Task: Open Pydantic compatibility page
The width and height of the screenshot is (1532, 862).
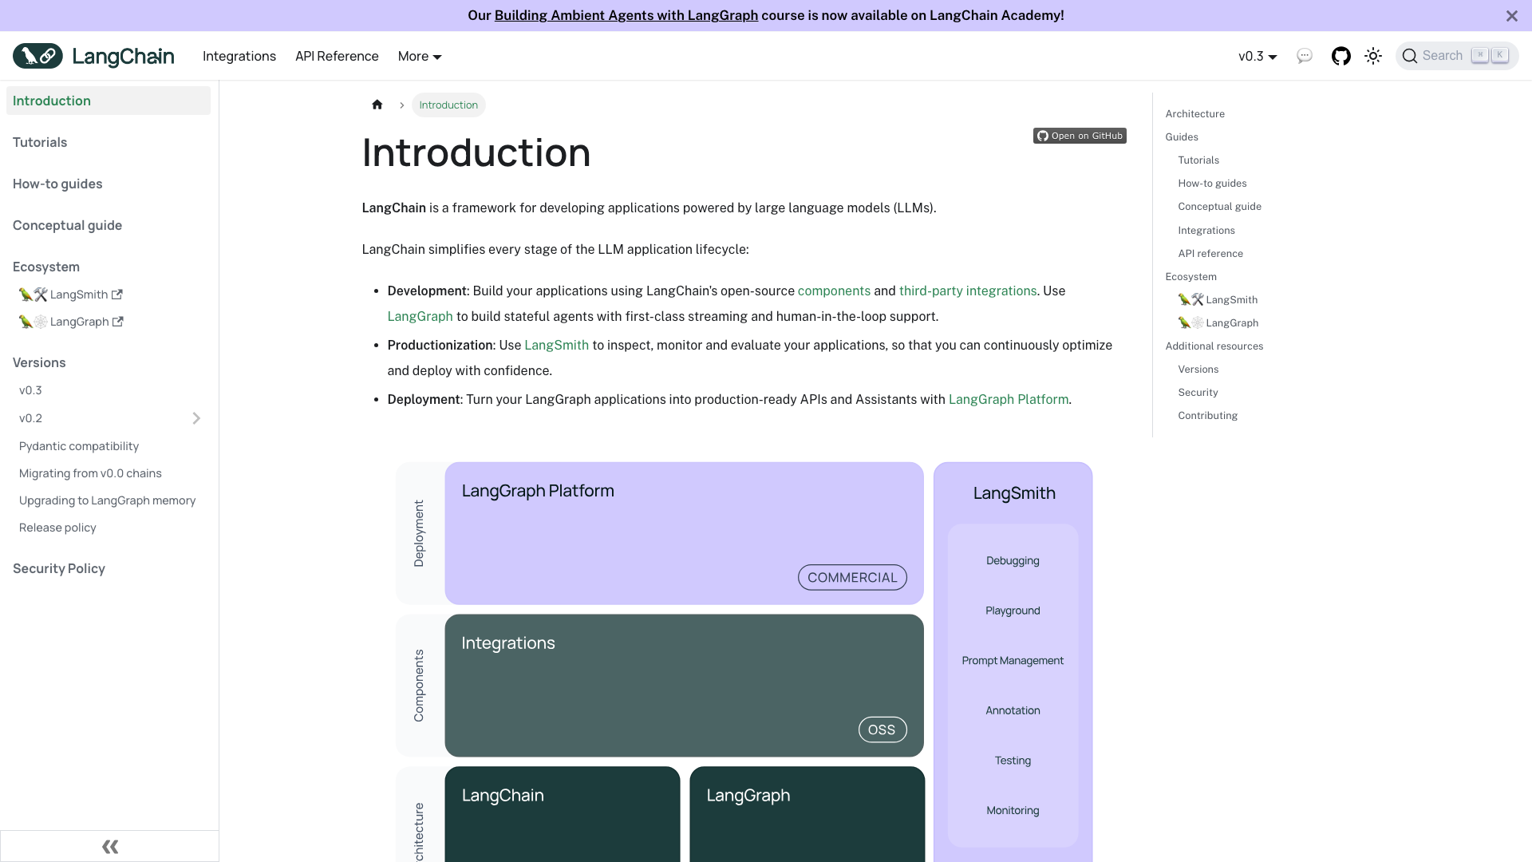Action: (x=79, y=446)
